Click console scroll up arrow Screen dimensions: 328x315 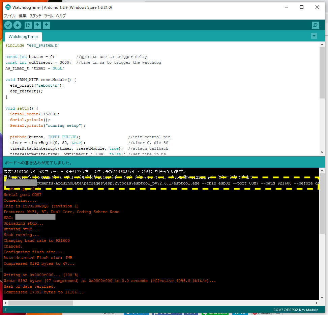coord(322,171)
